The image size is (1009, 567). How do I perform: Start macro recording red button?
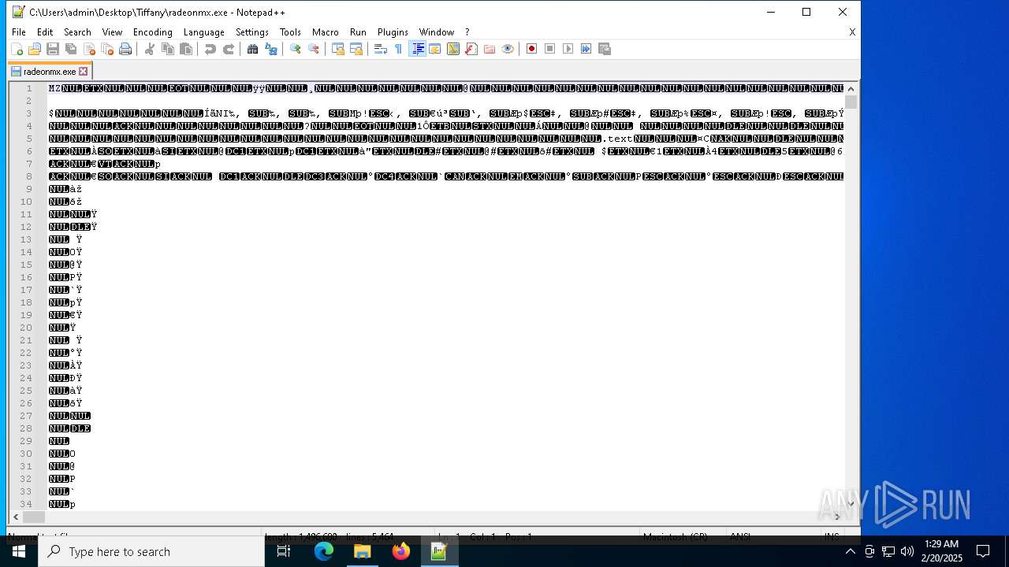tap(532, 49)
